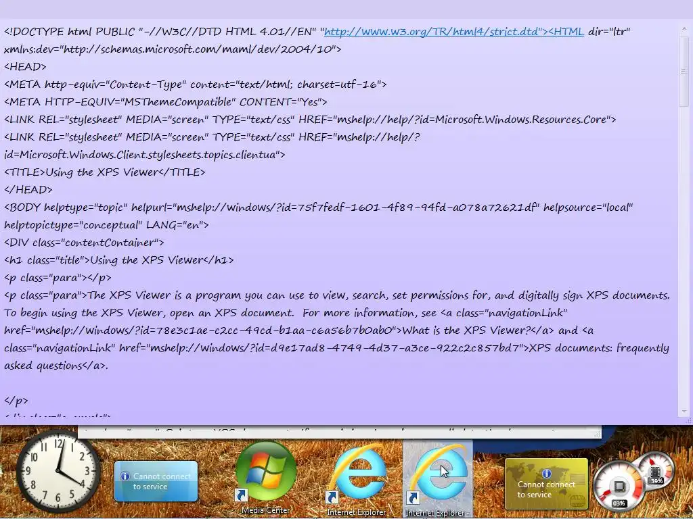Select the highlighted Internet Explorer desktop shortcut
Viewport: 693px width, 519px height.
click(438, 479)
